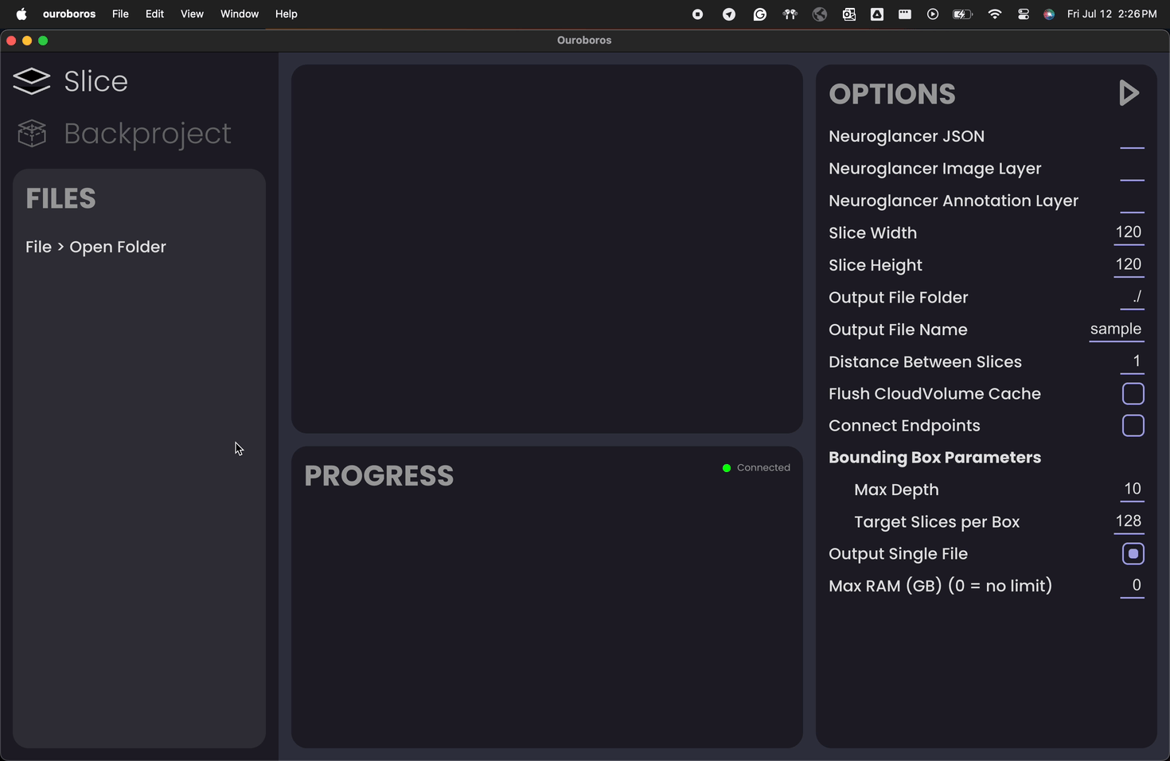Open the Apple menu
The height and width of the screenshot is (761, 1170).
click(x=21, y=14)
